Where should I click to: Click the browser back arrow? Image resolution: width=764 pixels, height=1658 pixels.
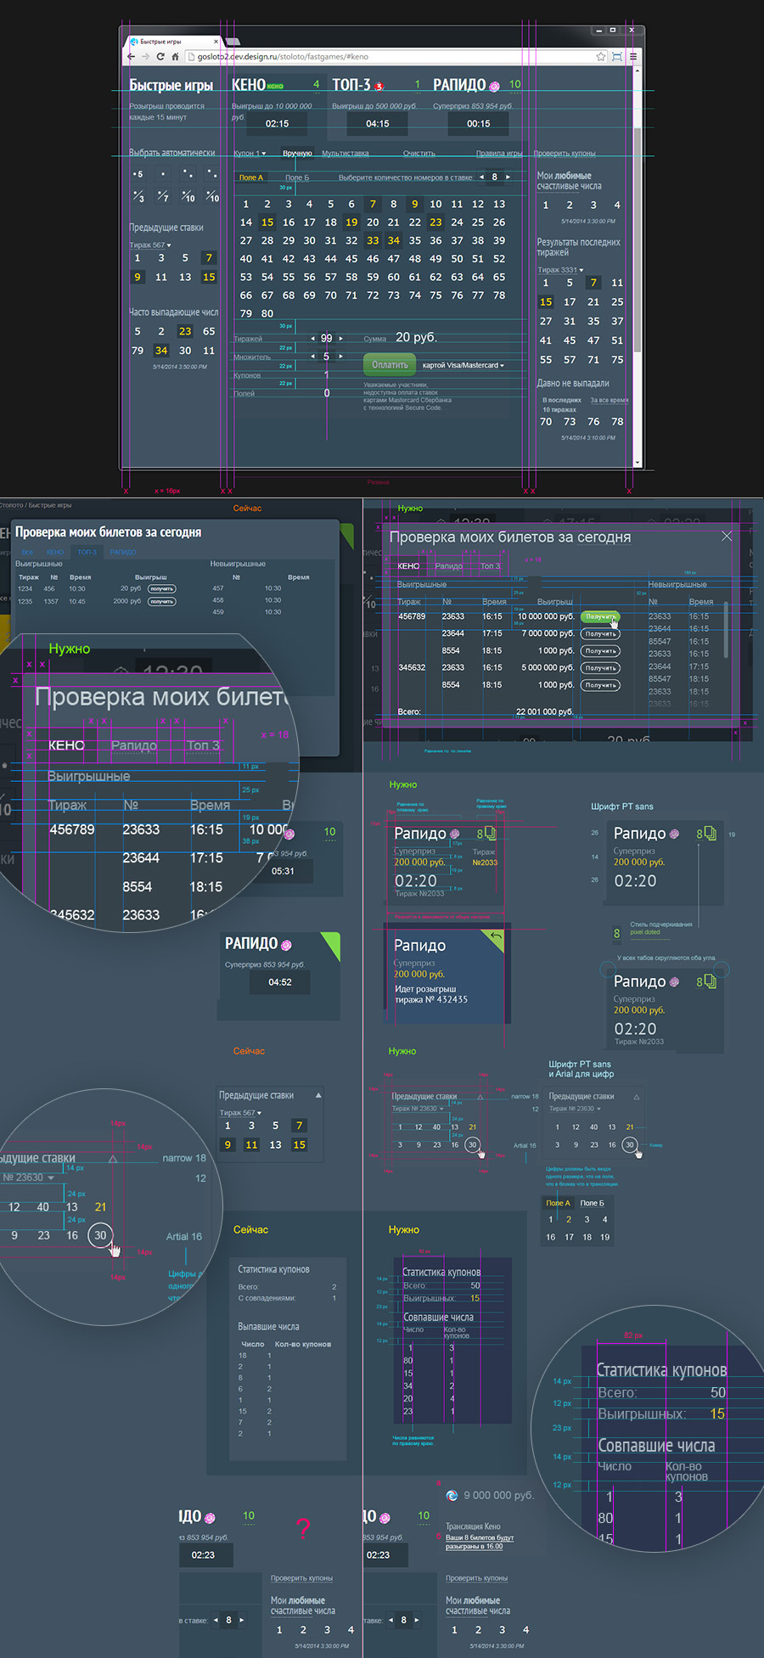[x=131, y=57]
